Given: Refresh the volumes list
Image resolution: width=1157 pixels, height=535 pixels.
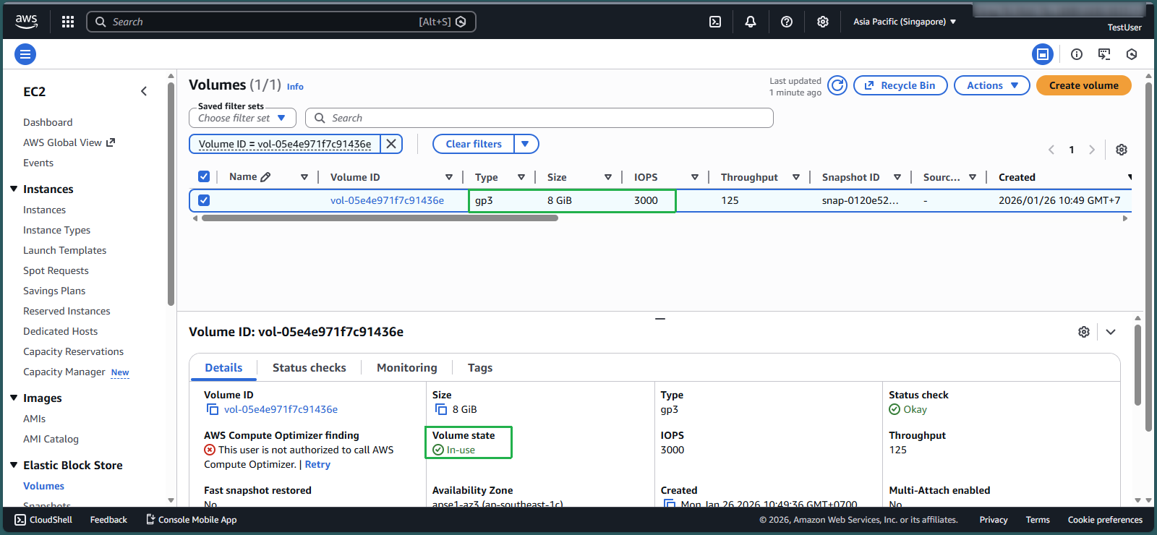Looking at the screenshot, I should point(837,85).
